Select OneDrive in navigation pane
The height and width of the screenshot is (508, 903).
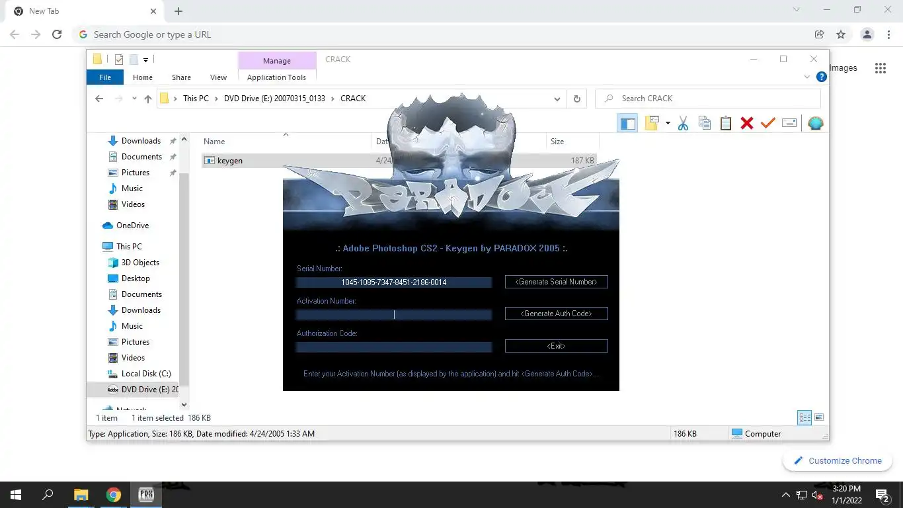tap(132, 226)
